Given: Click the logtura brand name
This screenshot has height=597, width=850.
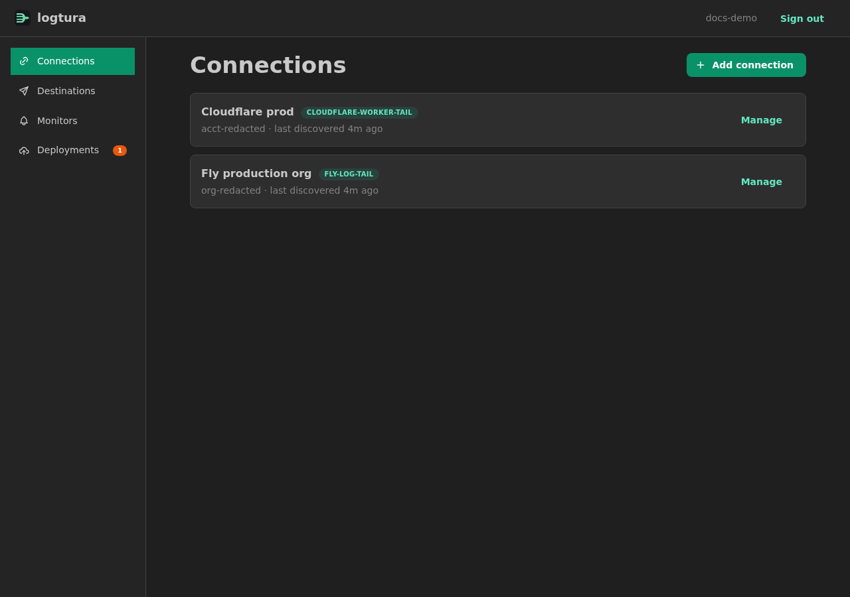Looking at the screenshot, I should click(62, 18).
